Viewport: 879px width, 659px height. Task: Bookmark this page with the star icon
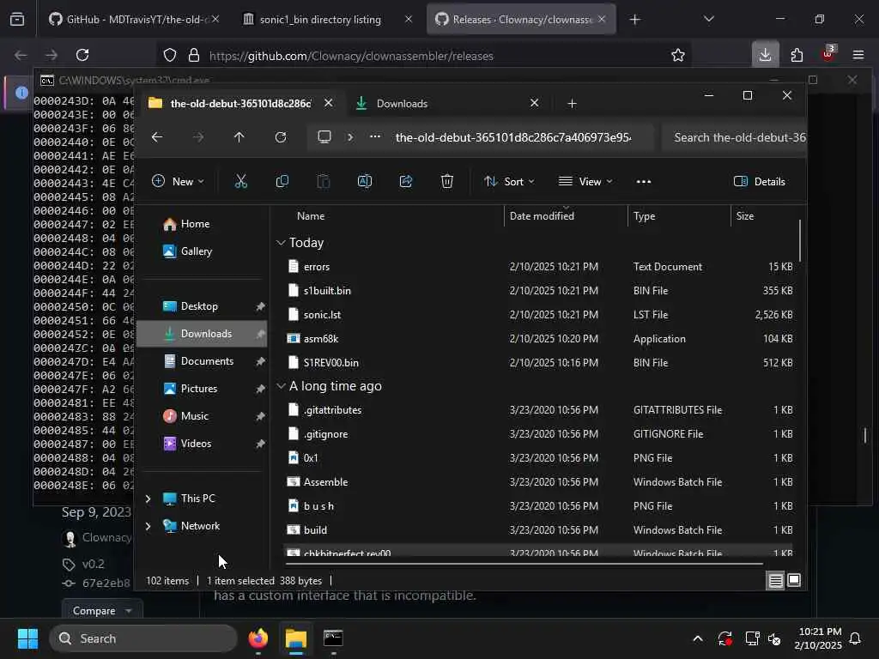[x=678, y=55]
